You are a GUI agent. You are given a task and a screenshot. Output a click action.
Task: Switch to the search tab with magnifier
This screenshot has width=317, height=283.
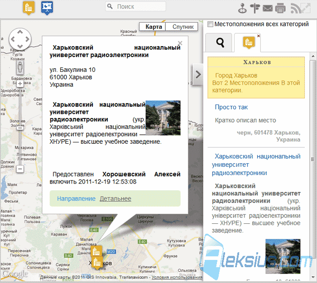pos(219,42)
